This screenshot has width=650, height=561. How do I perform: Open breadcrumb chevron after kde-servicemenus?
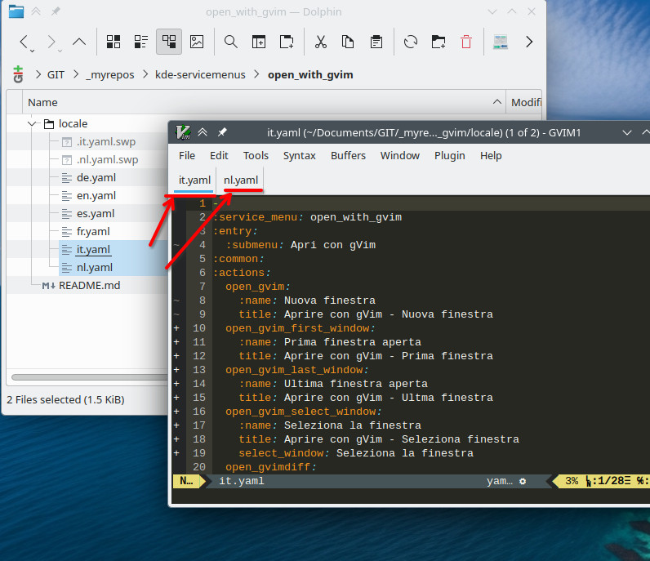point(256,74)
